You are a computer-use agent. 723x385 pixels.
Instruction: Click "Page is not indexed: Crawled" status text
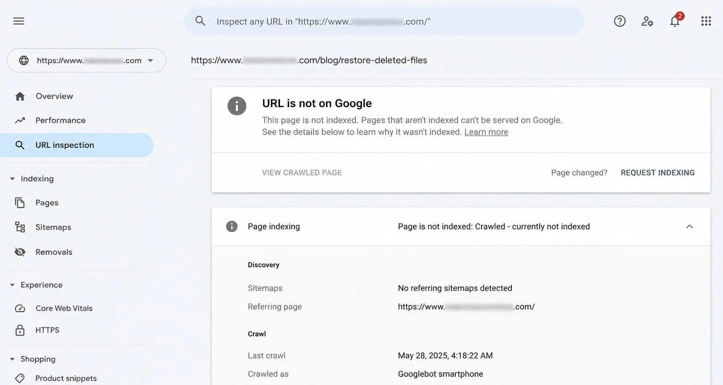494,227
